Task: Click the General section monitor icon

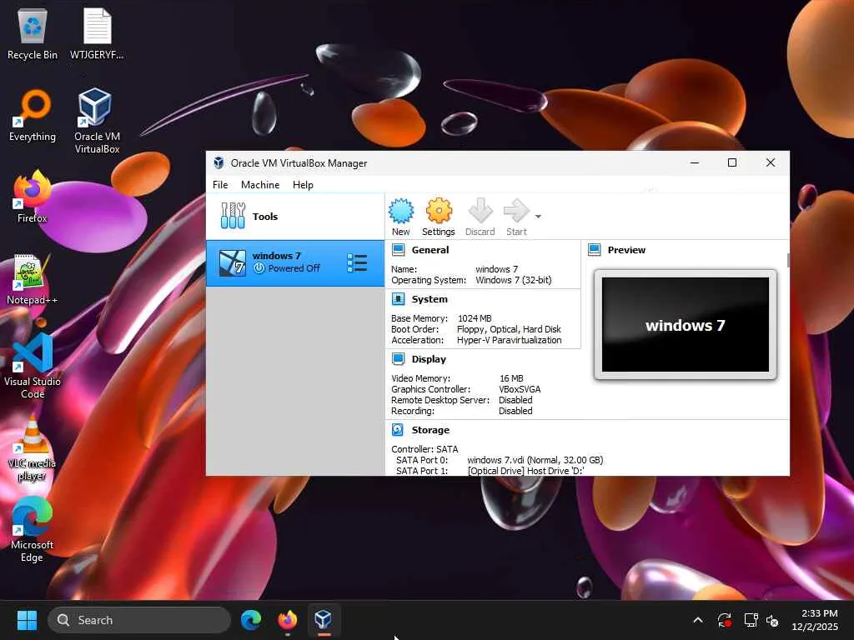Action: (x=398, y=250)
